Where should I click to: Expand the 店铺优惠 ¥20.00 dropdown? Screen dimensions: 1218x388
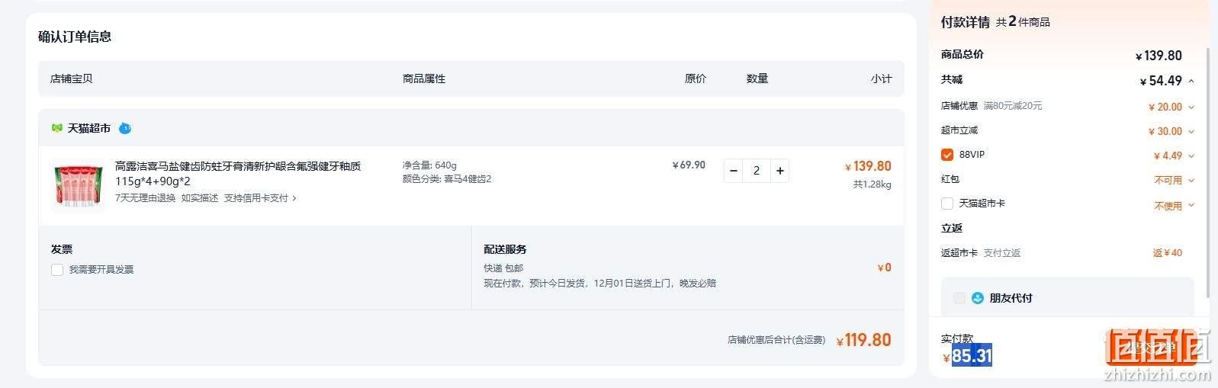tap(1191, 107)
